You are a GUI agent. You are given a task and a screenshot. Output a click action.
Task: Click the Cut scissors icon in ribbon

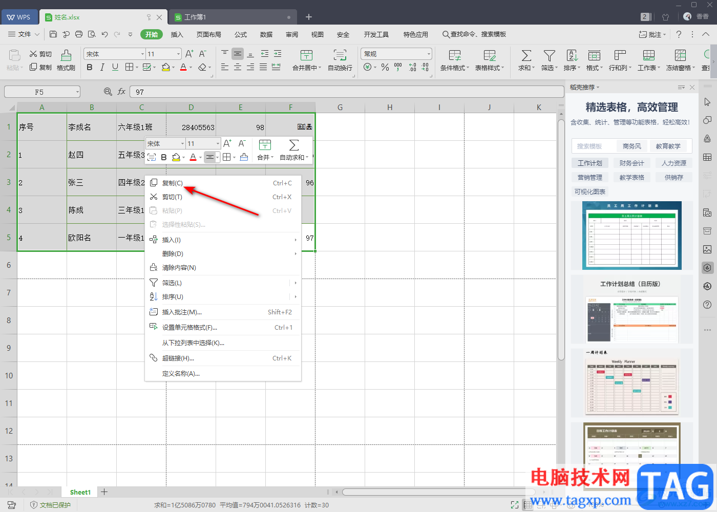pyautogui.click(x=33, y=54)
